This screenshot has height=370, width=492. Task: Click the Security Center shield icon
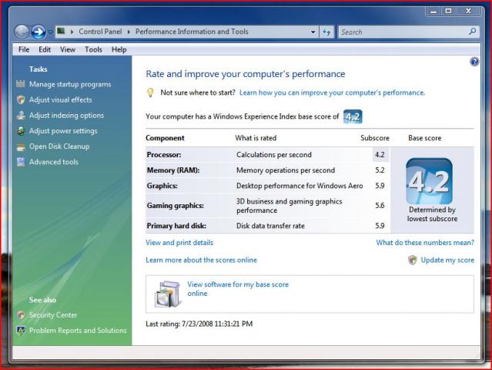(21, 314)
